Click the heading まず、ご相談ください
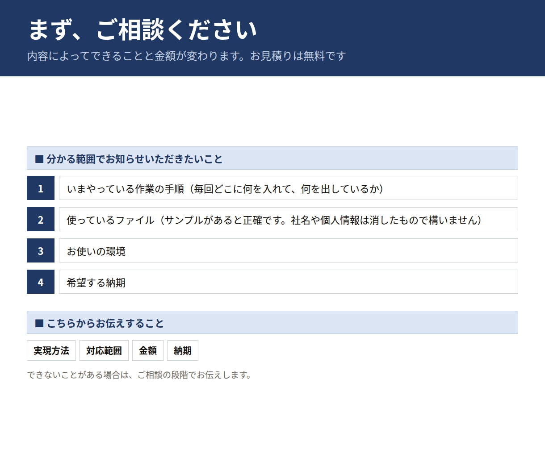This screenshot has width=545, height=450. (143, 30)
